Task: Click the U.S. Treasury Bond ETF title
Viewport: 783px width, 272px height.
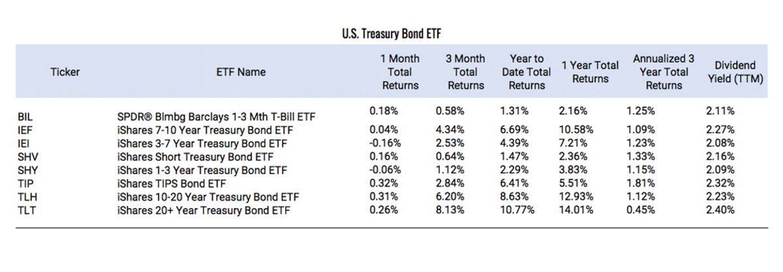Action: pyautogui.click(x=393, y=32)
